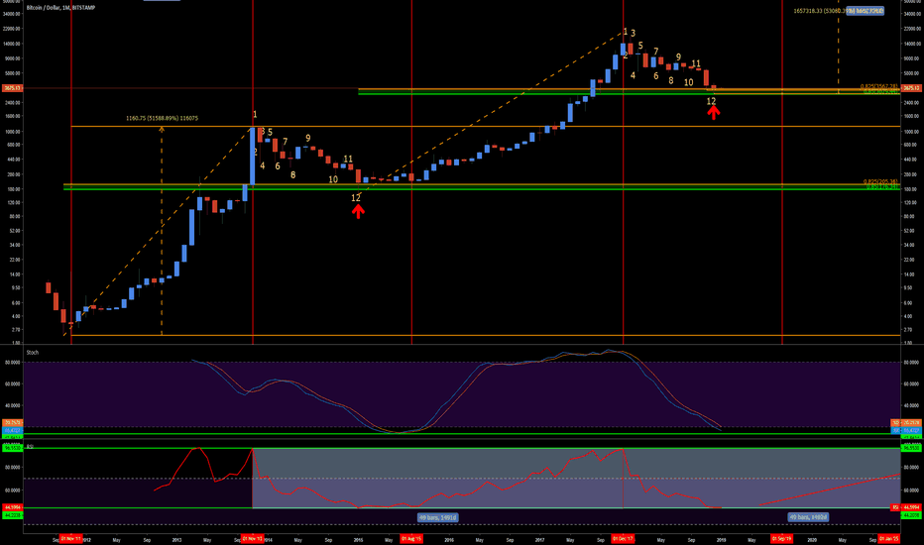The width and height of the screenshot is (924, 545).
Task: Click the 1160.75 price measurement label
Action: click(x=162, y=119)
